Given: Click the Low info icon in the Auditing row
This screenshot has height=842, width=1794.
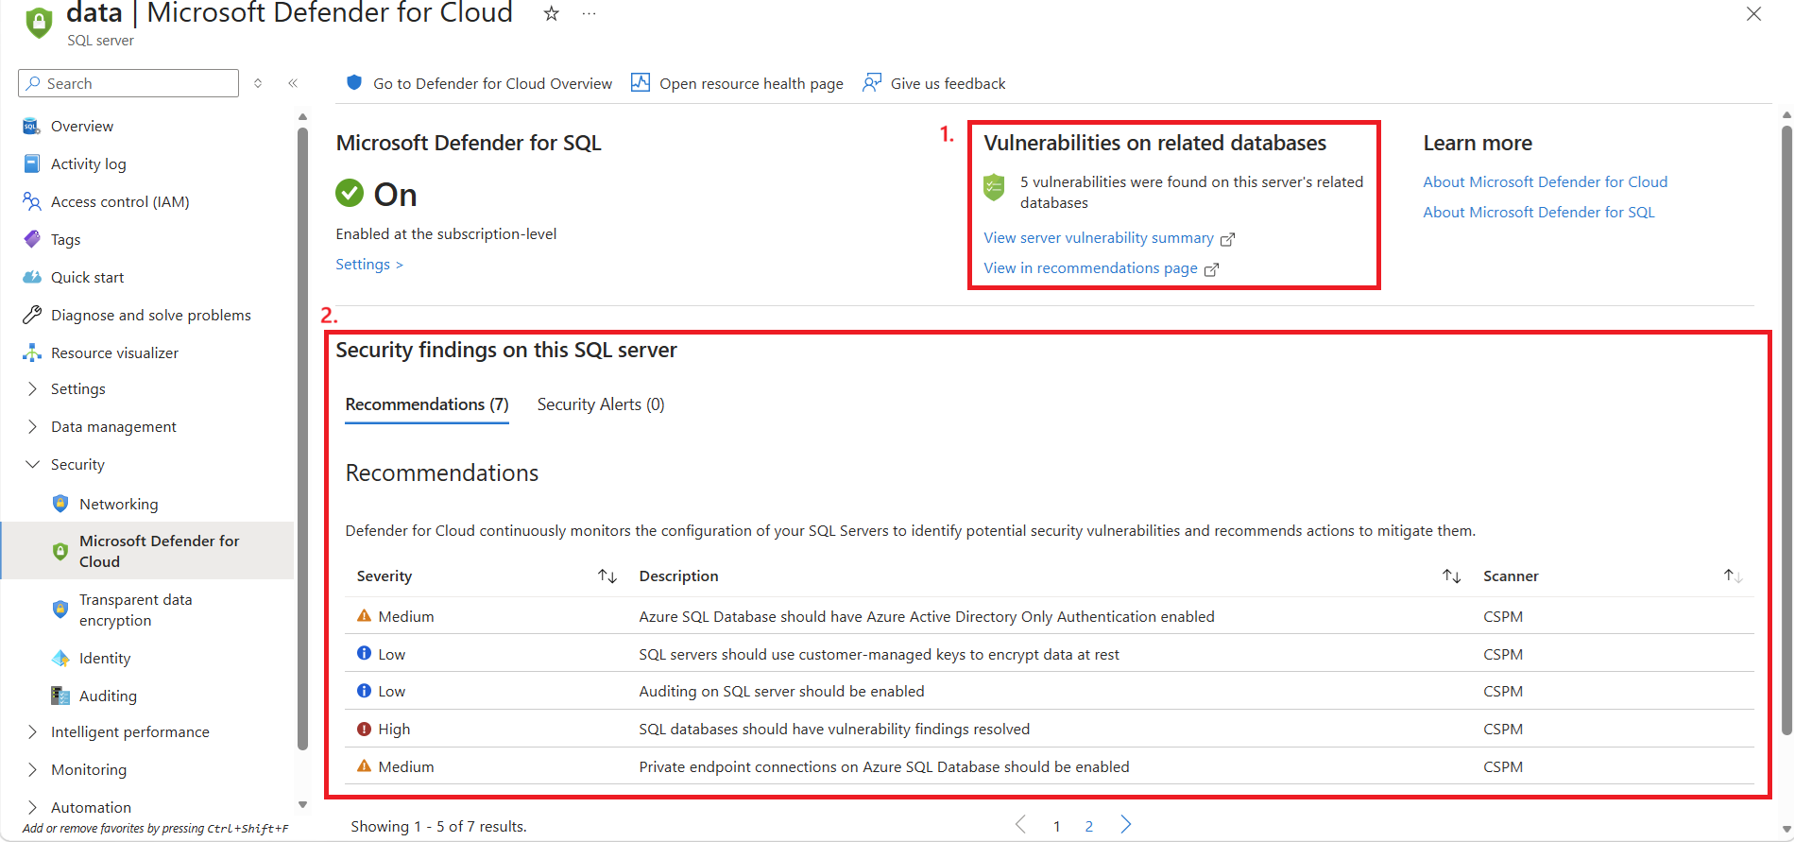Looking at the screenshot, I should [364, 691].
